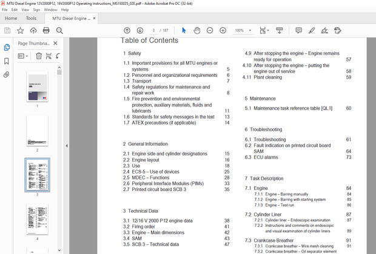Switch to the Home tab

pyautogui.click(x=11, y=18)
